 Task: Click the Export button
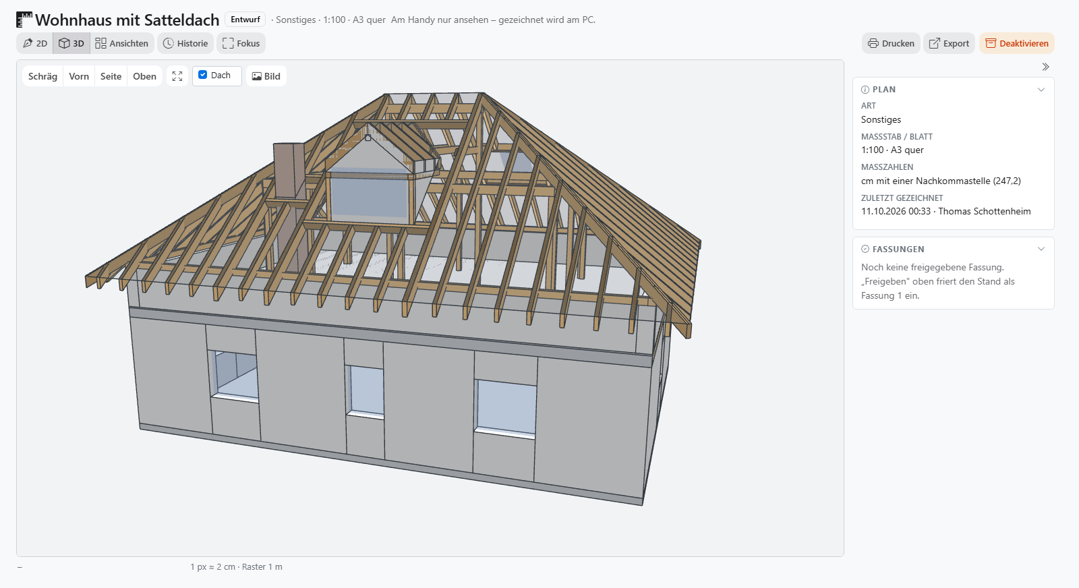[949, 43]
